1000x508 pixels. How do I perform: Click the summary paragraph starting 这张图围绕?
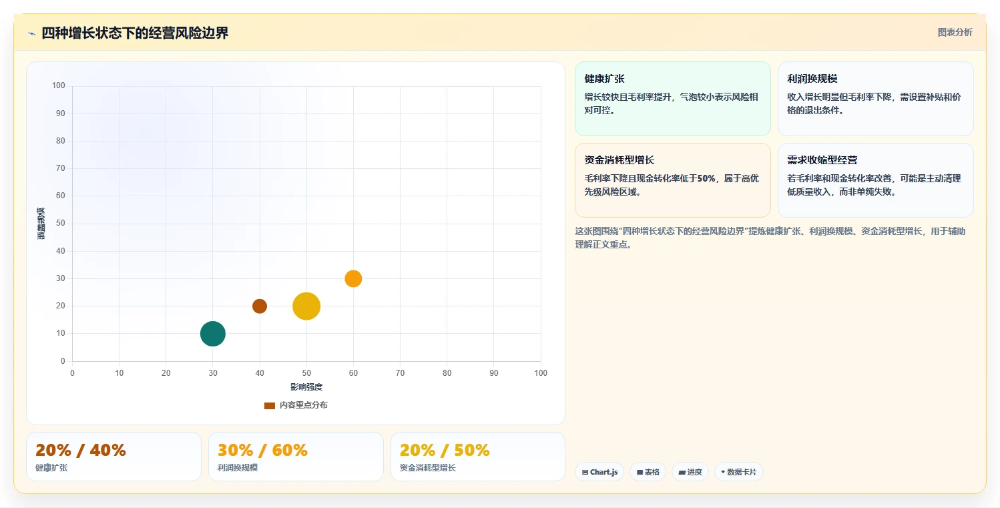coord(770,238)
